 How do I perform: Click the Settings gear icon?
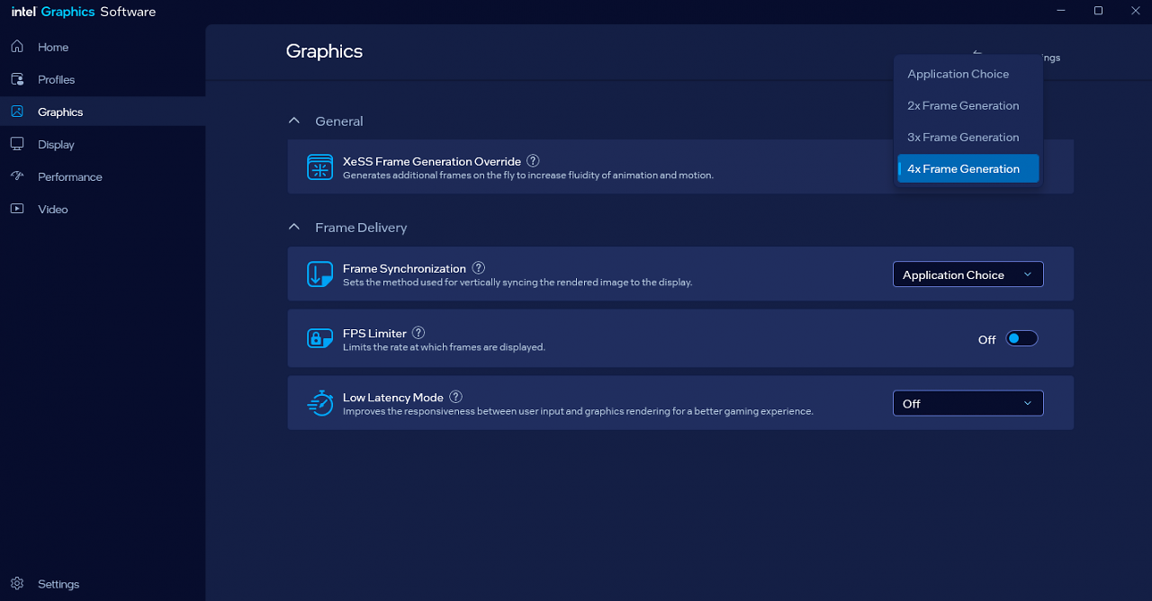[17, 584]
